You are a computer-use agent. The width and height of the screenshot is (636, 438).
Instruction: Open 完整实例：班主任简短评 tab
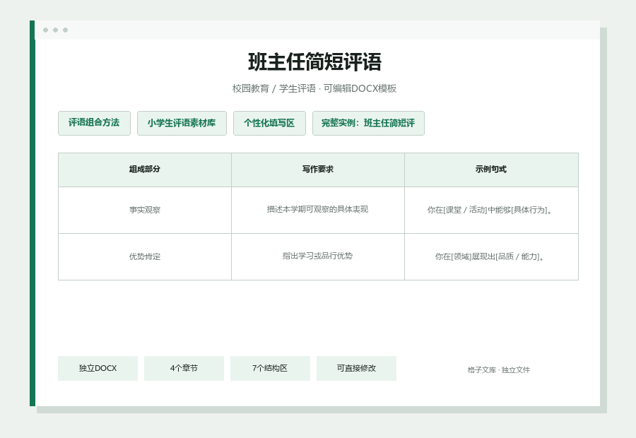368,123
